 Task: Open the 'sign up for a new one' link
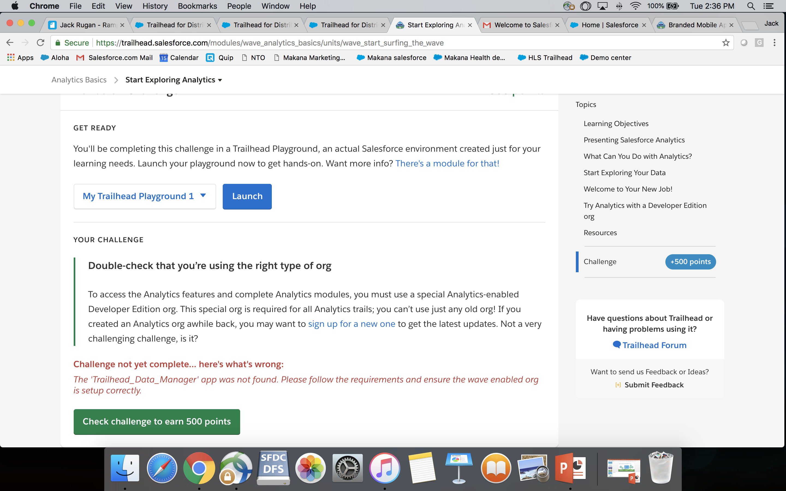352,324
